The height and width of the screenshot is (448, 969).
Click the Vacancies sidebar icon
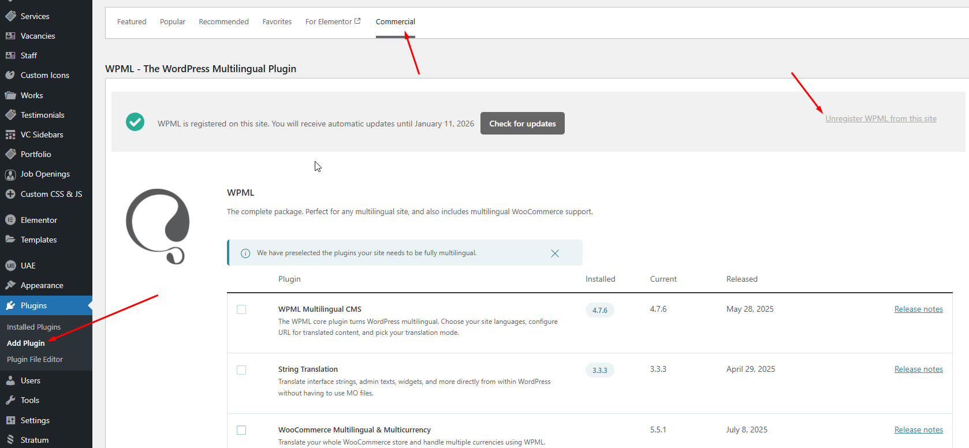[x=10, y=36]
